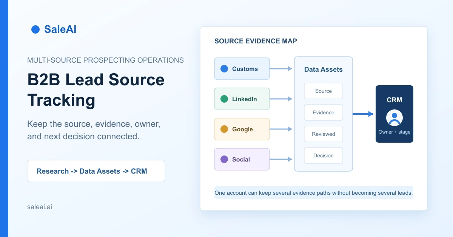Viewport: 453px width, 237px height.
Task: Click the orange Google dot icon
Action: tap(224, 129)
